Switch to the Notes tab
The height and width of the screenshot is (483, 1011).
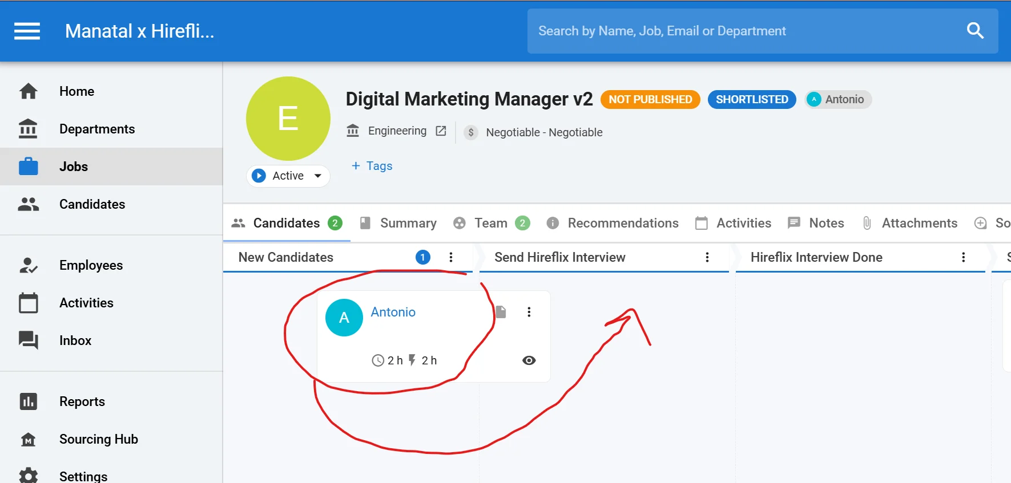pyautogui.click(x=816, y=223)
